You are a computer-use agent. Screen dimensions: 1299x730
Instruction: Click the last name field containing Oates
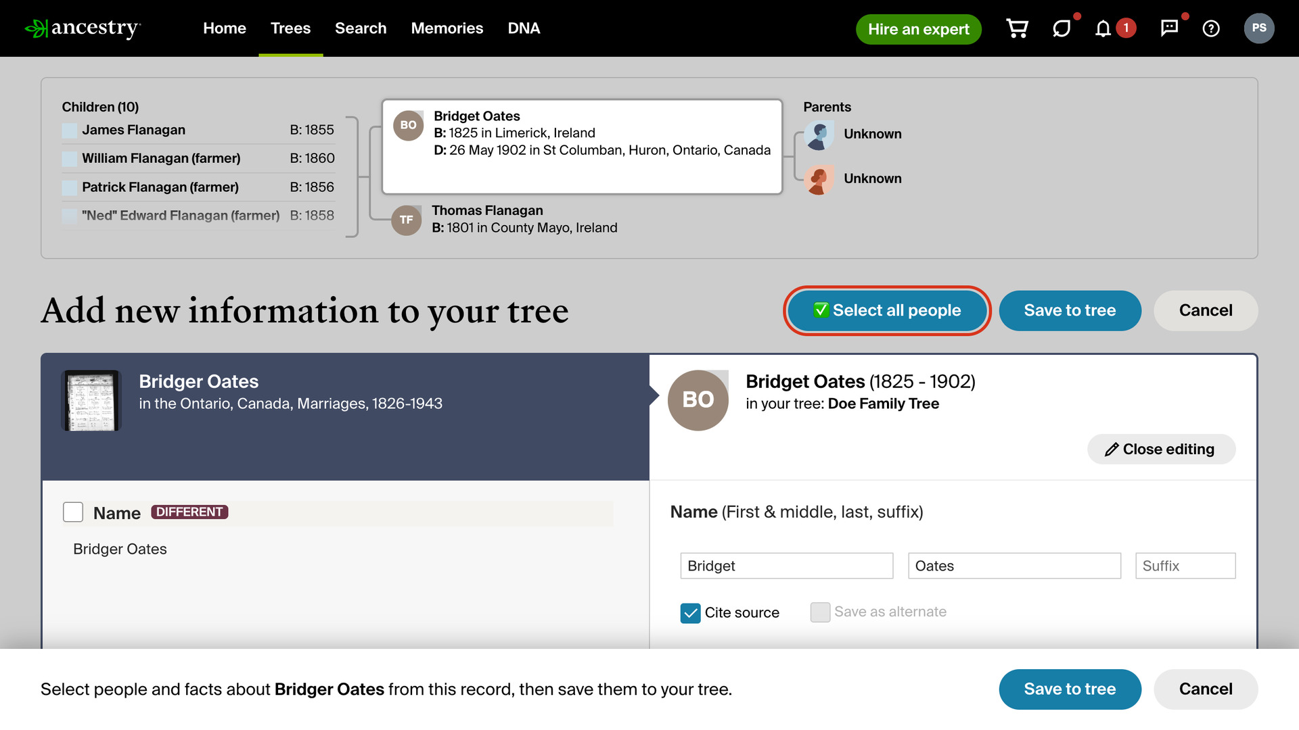pyautogui.click(x=1013, y=566)
